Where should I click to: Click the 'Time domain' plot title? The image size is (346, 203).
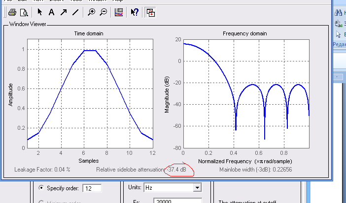[89, 33]
